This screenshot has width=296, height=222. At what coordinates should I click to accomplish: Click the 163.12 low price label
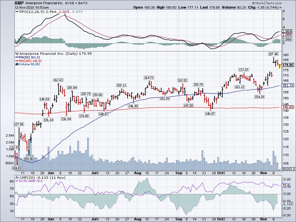pos(240,87)
